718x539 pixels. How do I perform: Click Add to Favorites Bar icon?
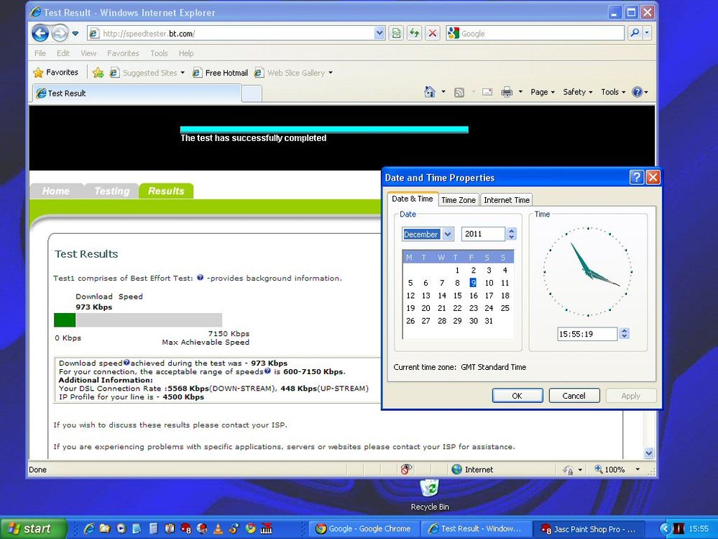[98, 73]
